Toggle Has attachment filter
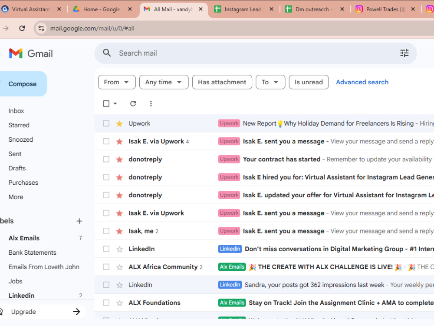434x326 pixels. tap(222, 82)
